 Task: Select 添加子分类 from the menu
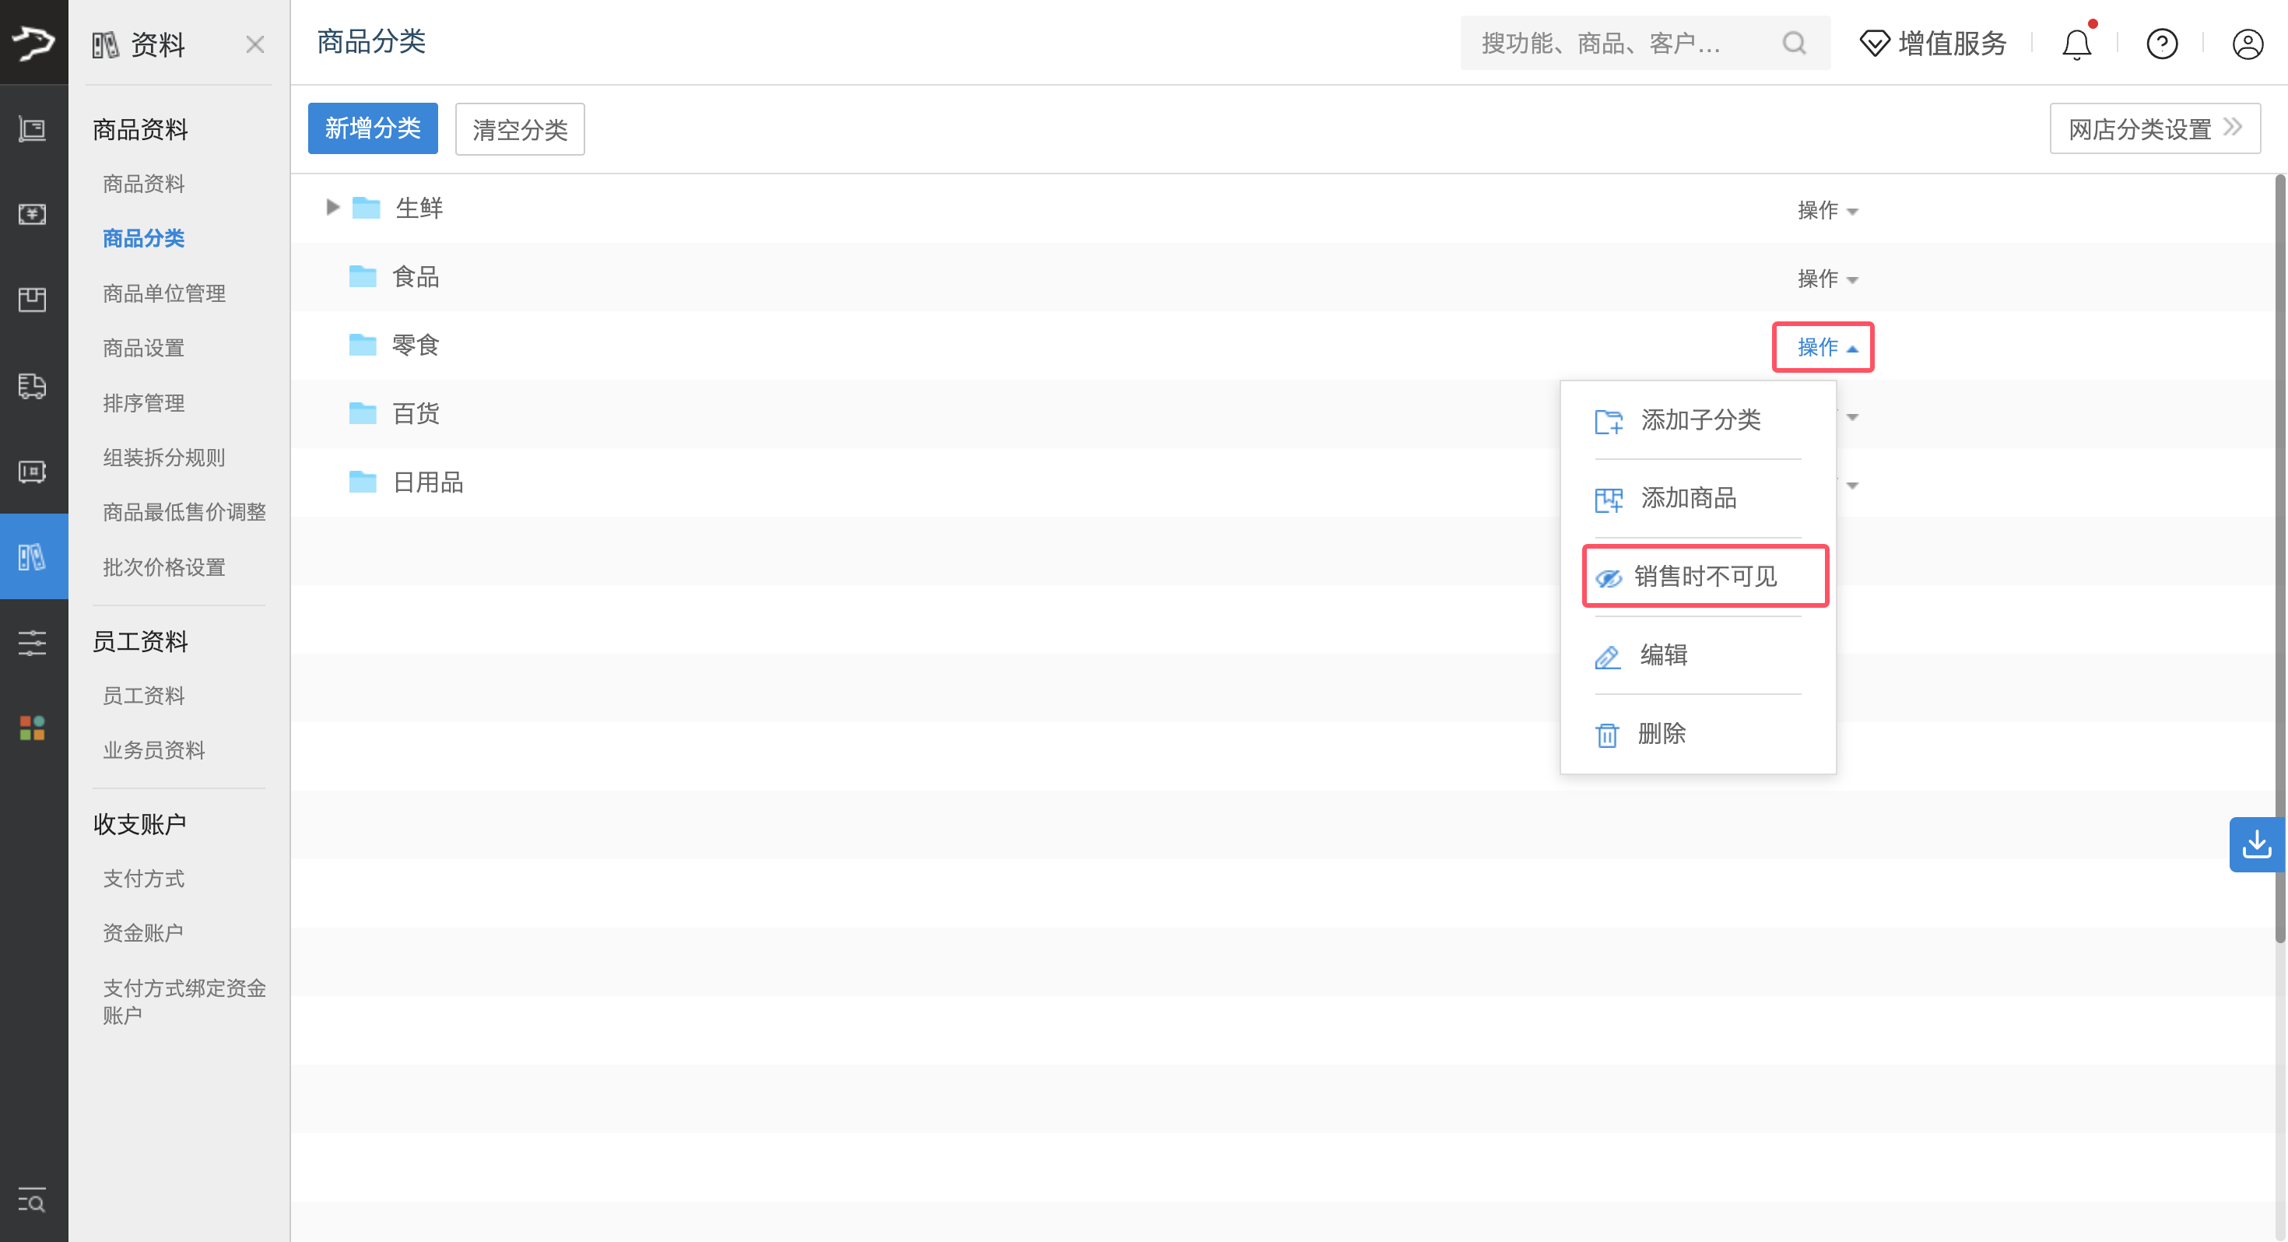point(1699,419)
